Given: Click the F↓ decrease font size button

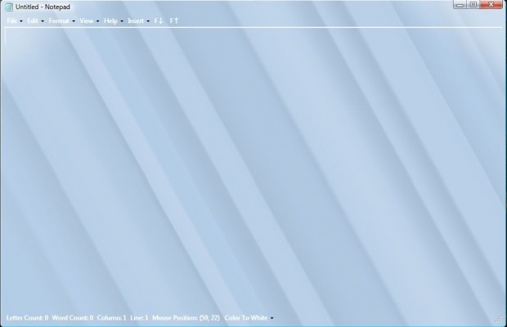Looking at the screenshot, I should coord(159,20).
